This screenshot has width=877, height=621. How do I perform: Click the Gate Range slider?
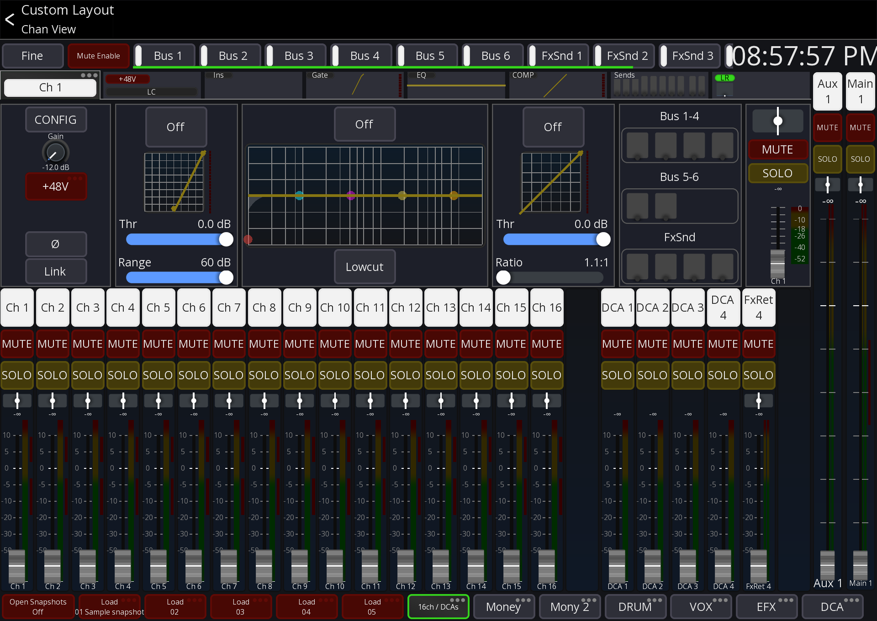[180, 277]
